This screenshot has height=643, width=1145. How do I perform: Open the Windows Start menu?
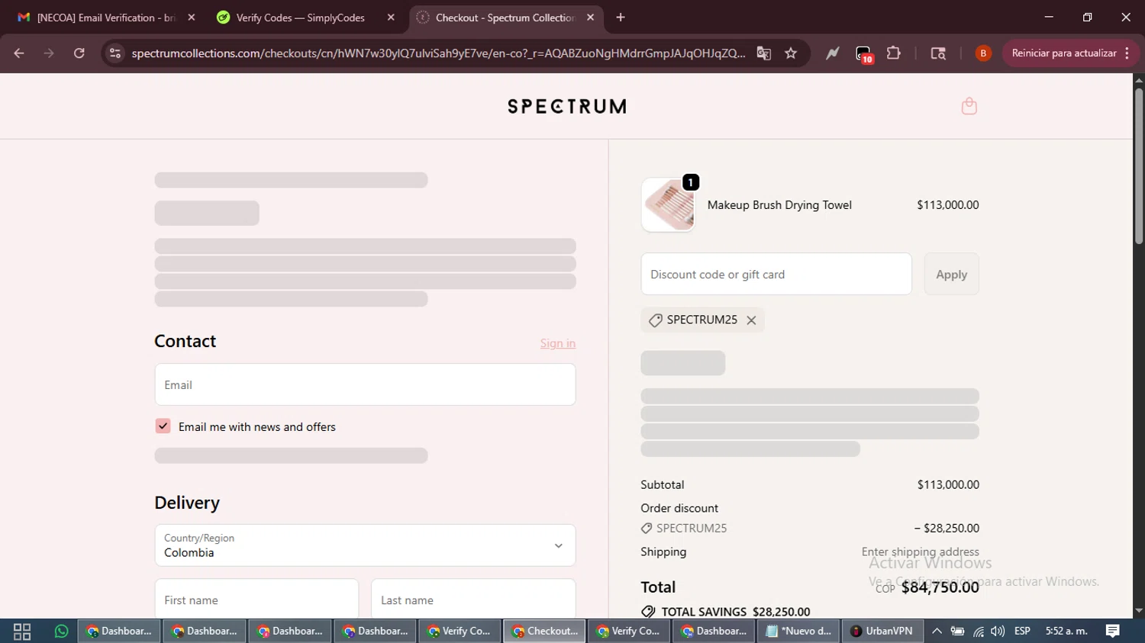(x=22, y=632)
